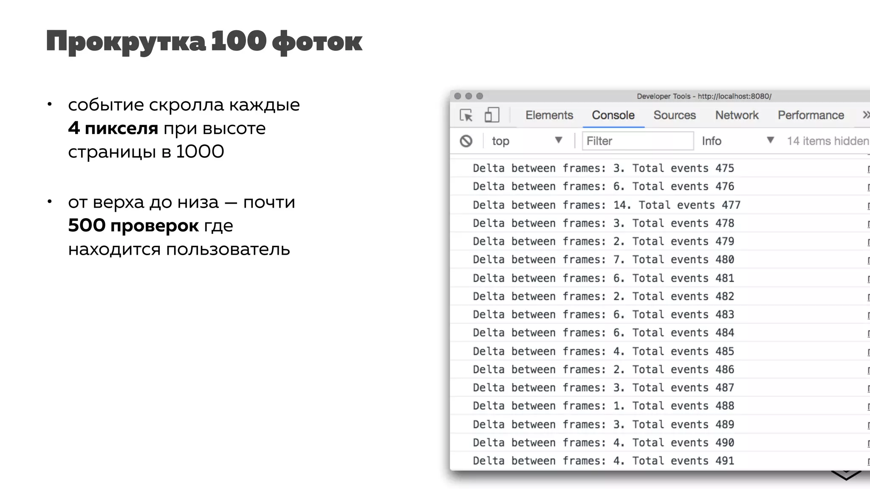Click bold text '4 пикселя'
870x489 pixels.
tap(113, 128)
